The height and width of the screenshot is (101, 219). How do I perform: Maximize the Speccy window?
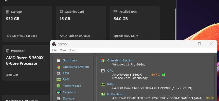199,44
